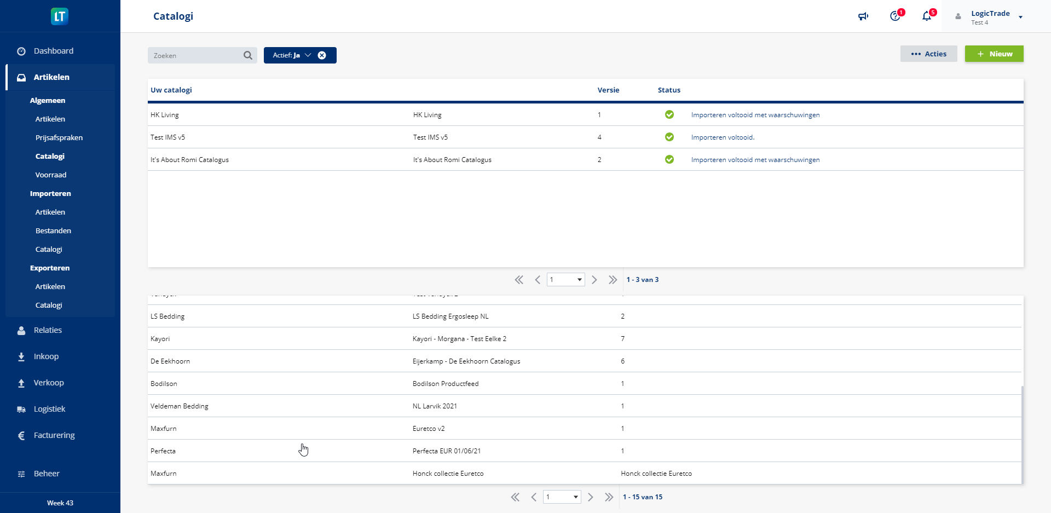Open the lower page number dropdown
The height and width of the screenshot is (513, 1051).
pyautogui.click(x=562, y=497)
